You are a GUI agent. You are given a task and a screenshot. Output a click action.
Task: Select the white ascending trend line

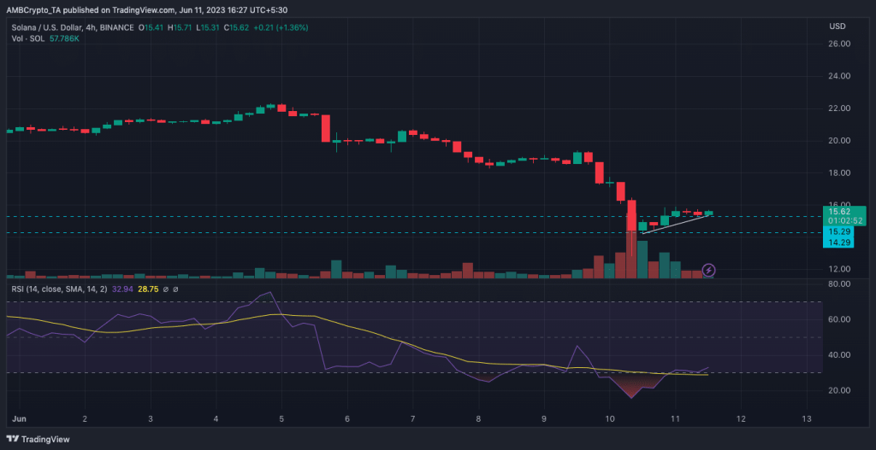pos(676,223)
